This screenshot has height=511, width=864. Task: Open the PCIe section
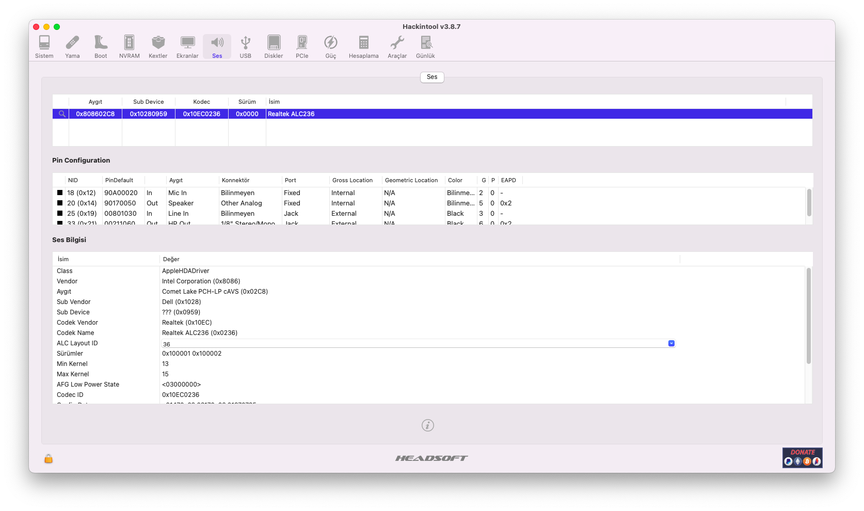click(302, 46)
